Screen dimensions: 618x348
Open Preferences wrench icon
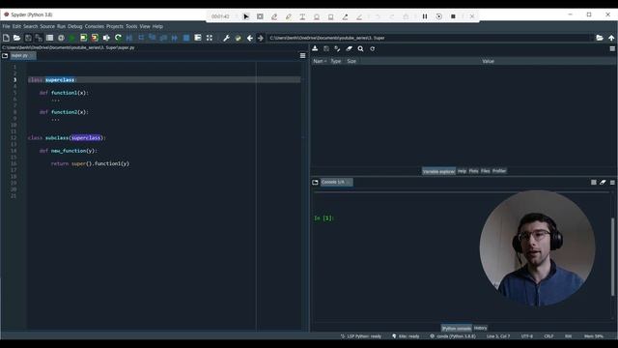pyautogui.click(x=226, y=38)
